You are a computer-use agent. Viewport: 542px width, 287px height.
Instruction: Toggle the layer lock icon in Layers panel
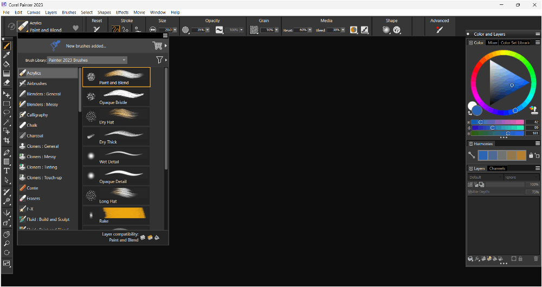pyautogui.click(x=520, y=259)
